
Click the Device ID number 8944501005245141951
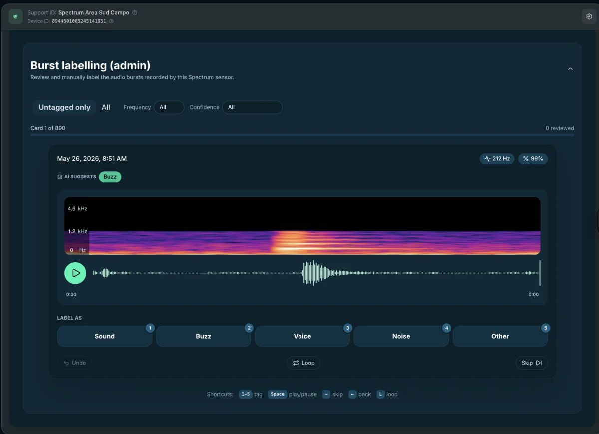pos(79,21)
